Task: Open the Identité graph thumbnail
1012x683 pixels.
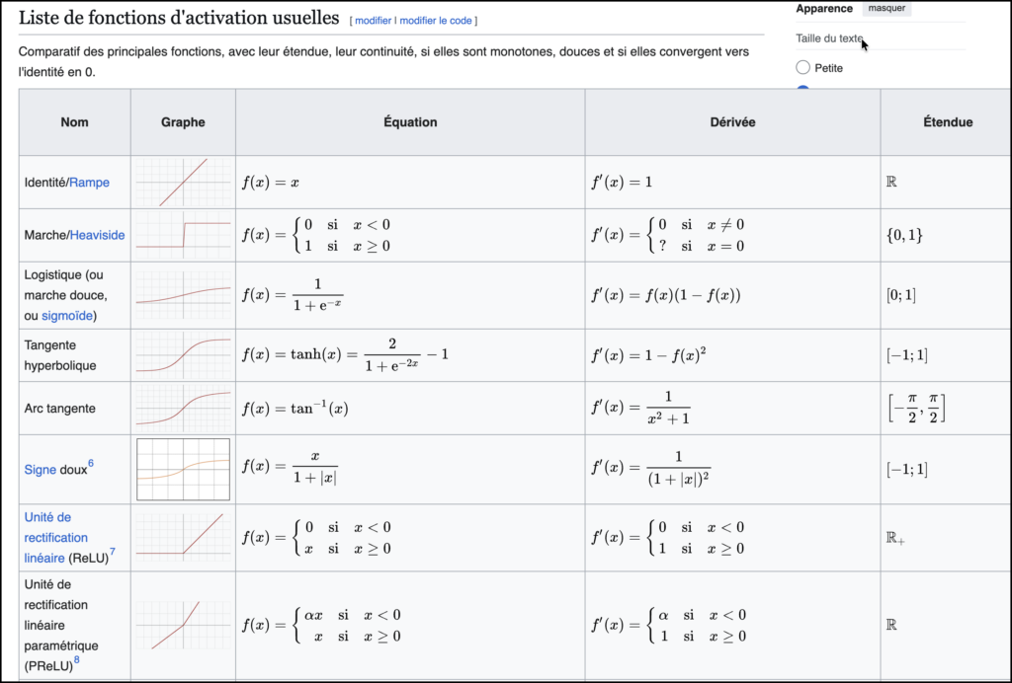Action: [183, 182]
